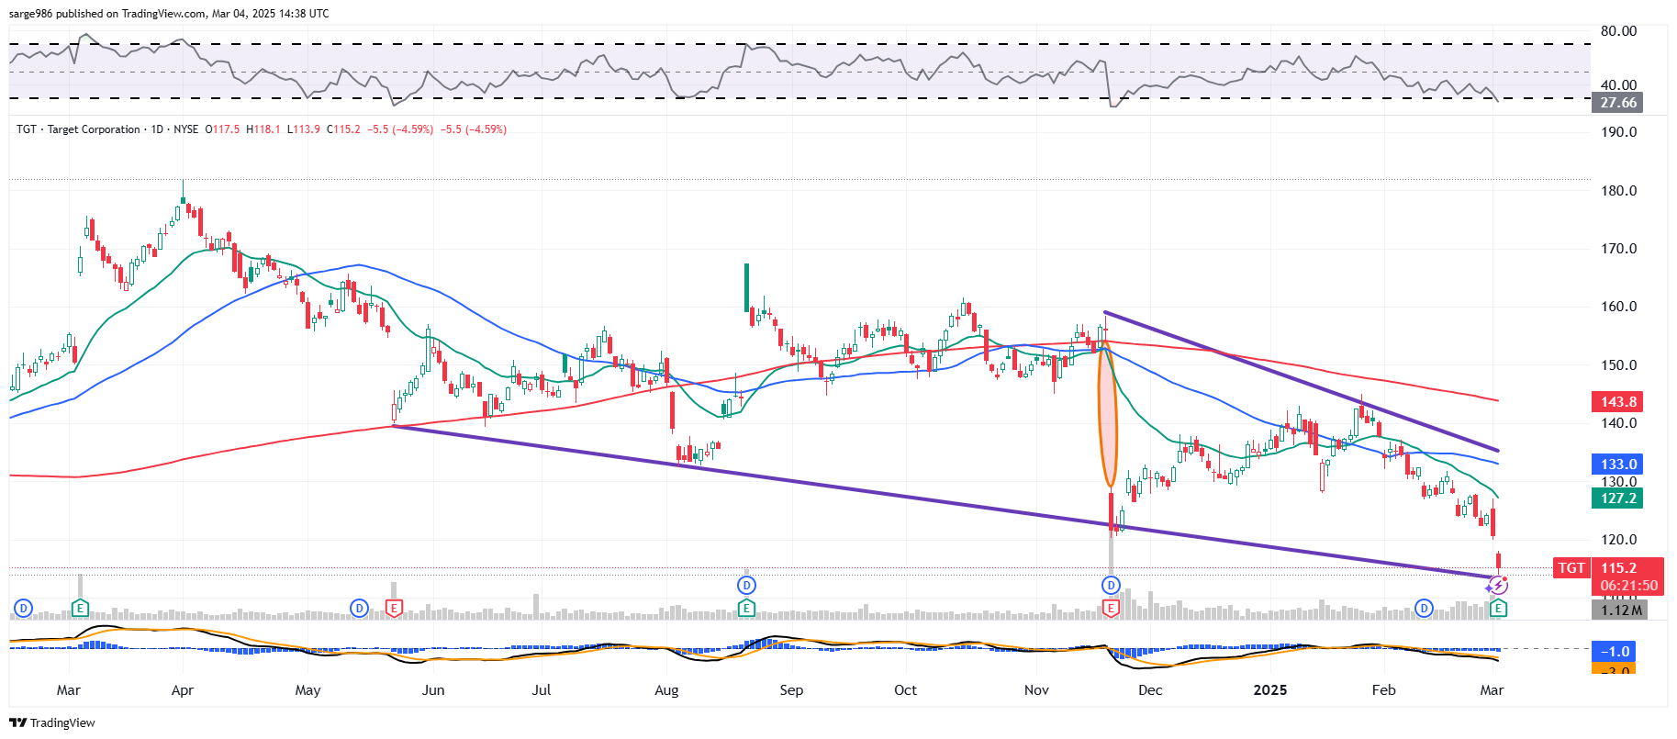The height and width of the screenshot is (739, 1677).
Task: Select the green 127.2 moving average price label
Action: pyautogui.click(x=1618, y=498)
